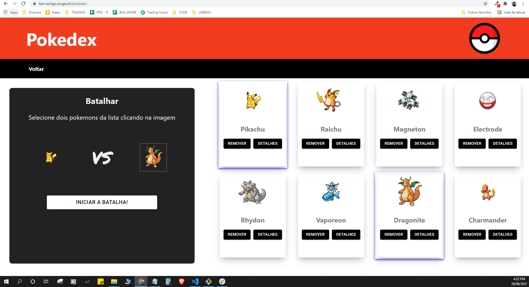Click the Pokeball logo icon
529x287 pixels.
[484, 38]
